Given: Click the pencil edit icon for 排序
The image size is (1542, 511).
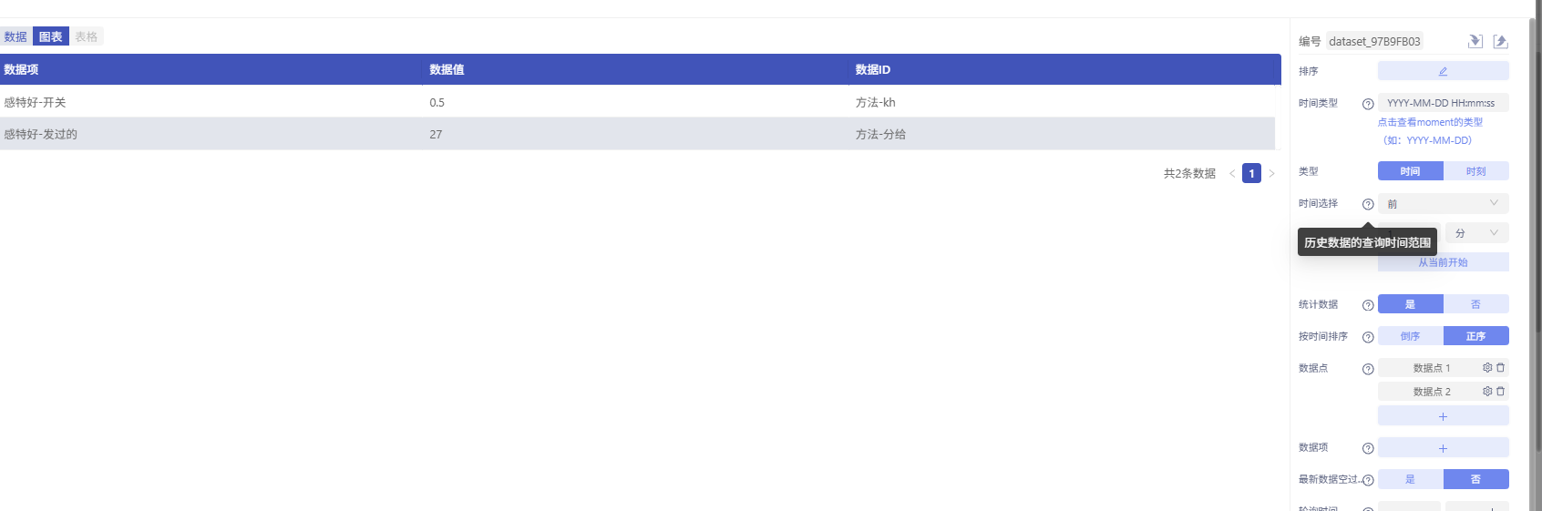Looking at the screenshot, I should tap(1443, 71).
